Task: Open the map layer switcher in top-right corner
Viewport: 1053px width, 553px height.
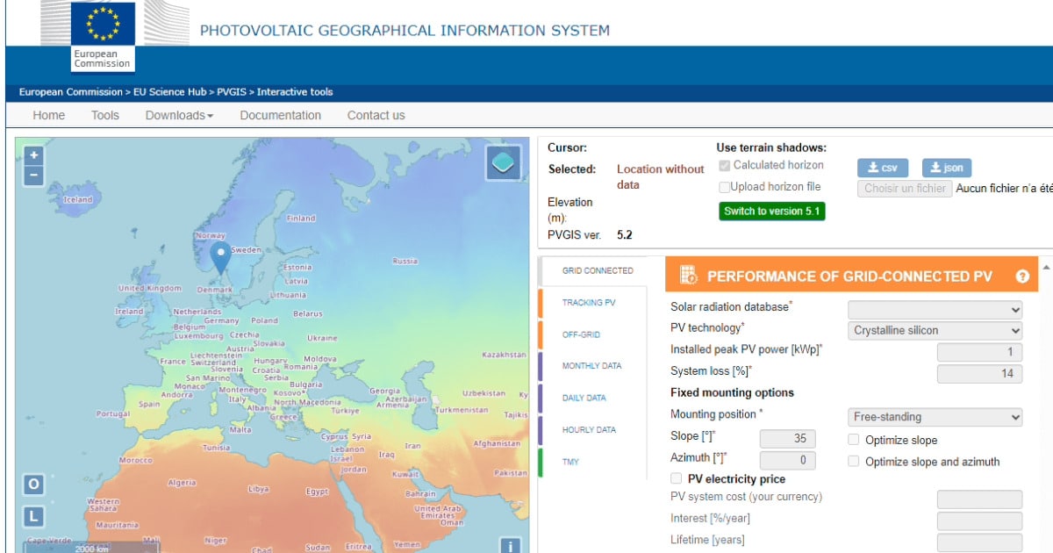Action: (x=502, y=163)
